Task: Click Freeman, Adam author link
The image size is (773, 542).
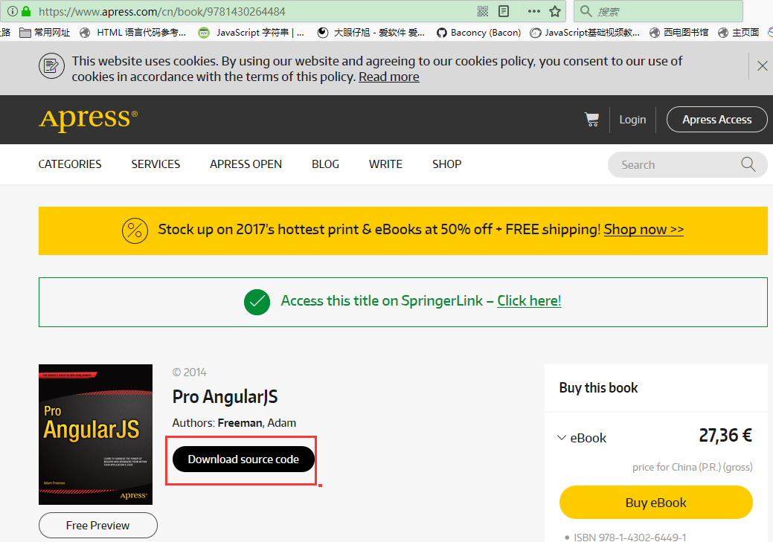Action: tap(257, 423)
